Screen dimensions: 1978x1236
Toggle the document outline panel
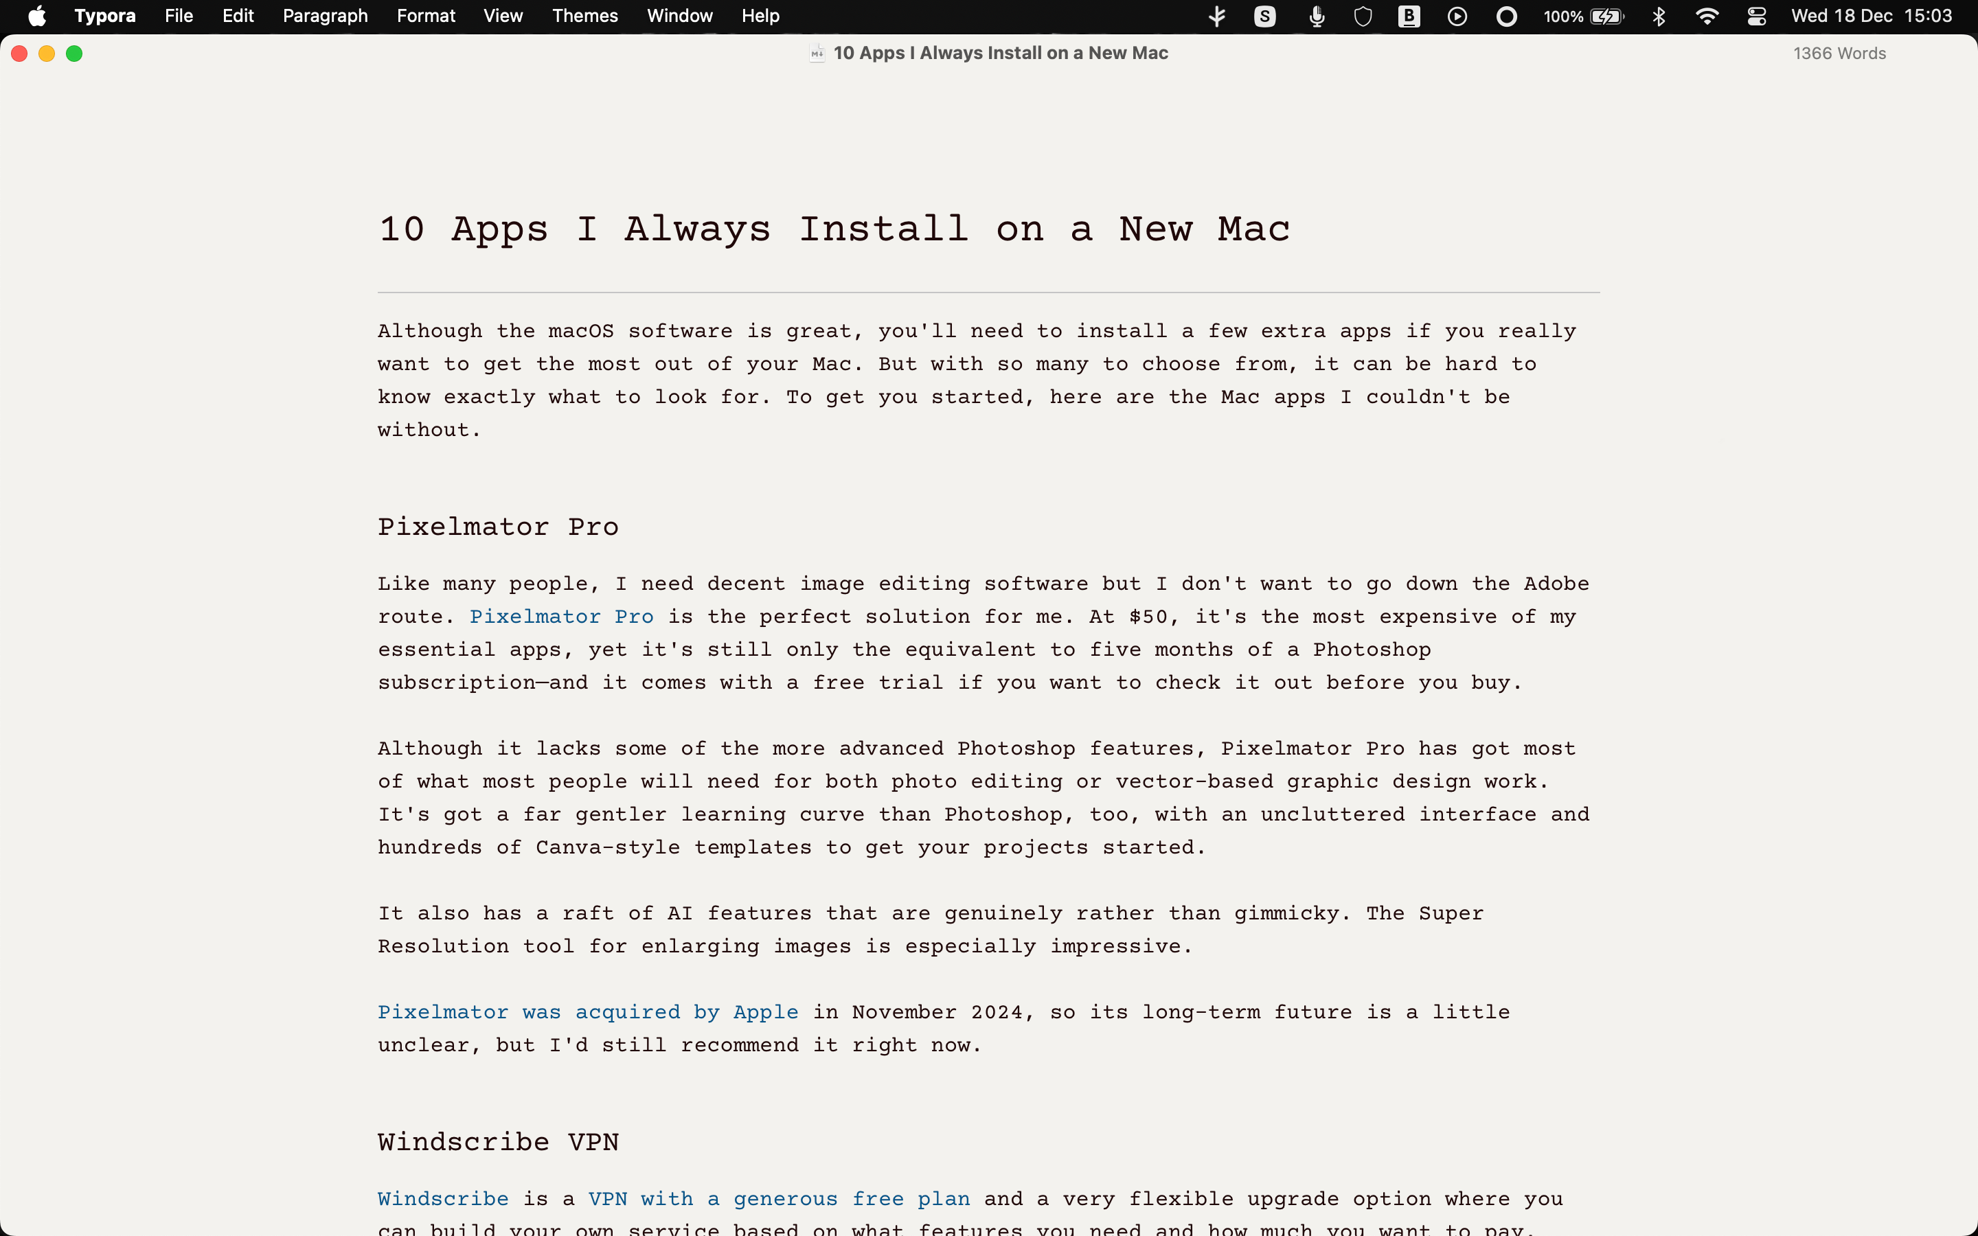click(x=501, y=16)
